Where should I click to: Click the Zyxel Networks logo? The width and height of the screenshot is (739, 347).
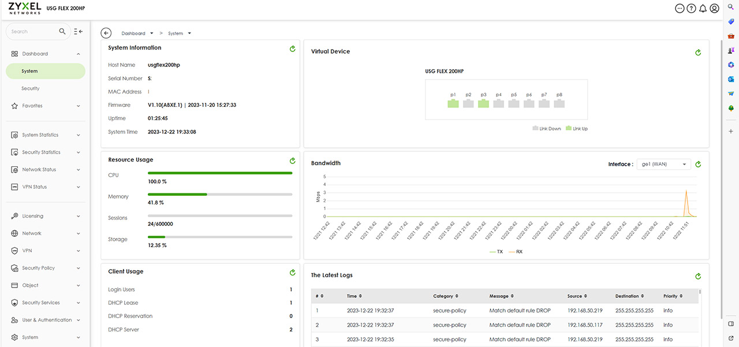(25, 9)
